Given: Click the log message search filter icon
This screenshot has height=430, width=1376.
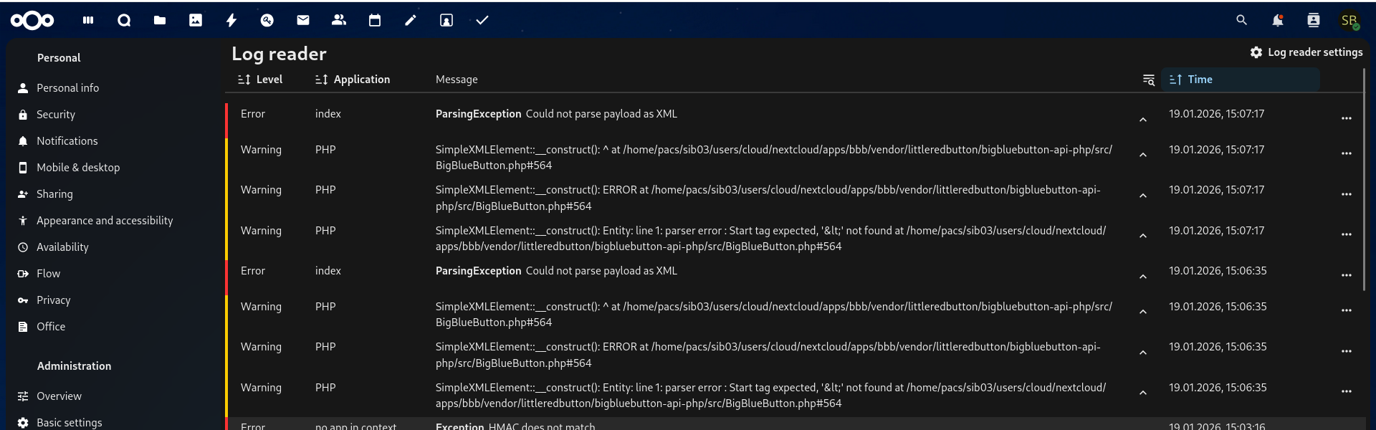Looking at the screenshot, I should click(x=1148, y=80).
